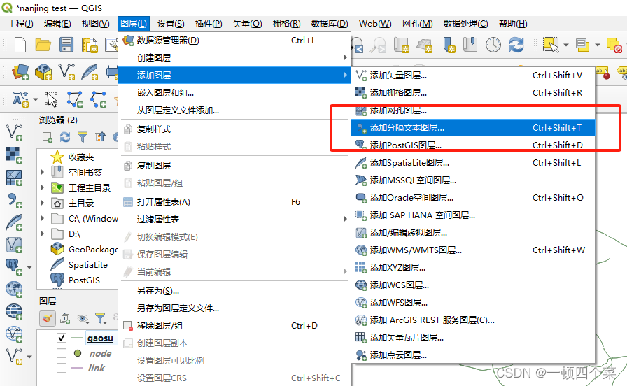Refresh the Browser panel
The width and height of the screenshot is (627, 386).
pyautogui.click(x=65, y=137)
